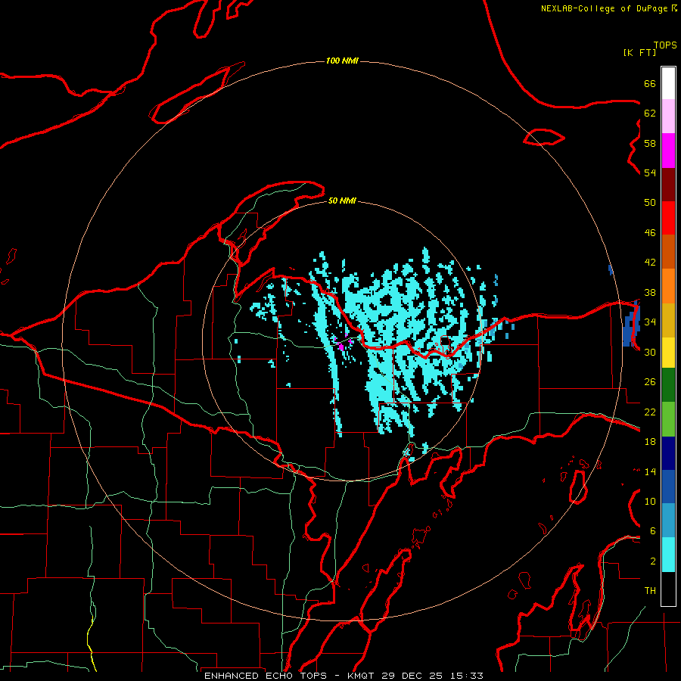Click the legend value 62
Image resolution: width=681 pixels, height=681 pixels.
click(x=650, y=113)
